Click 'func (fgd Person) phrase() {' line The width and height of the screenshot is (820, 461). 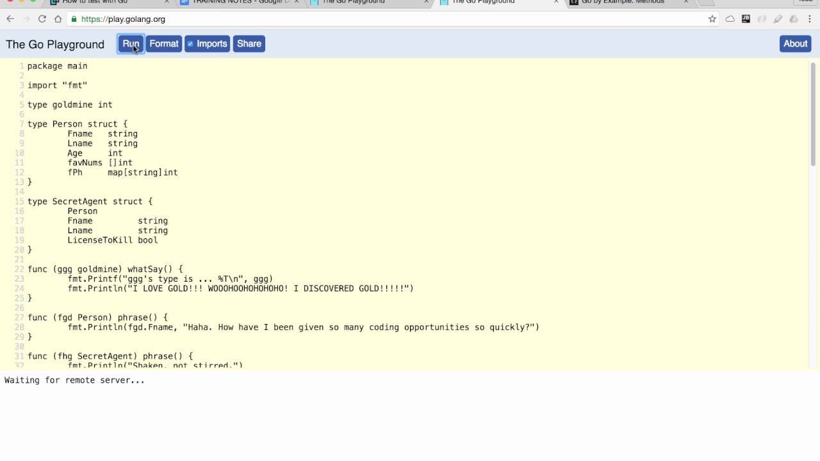[x=97, y=317]
